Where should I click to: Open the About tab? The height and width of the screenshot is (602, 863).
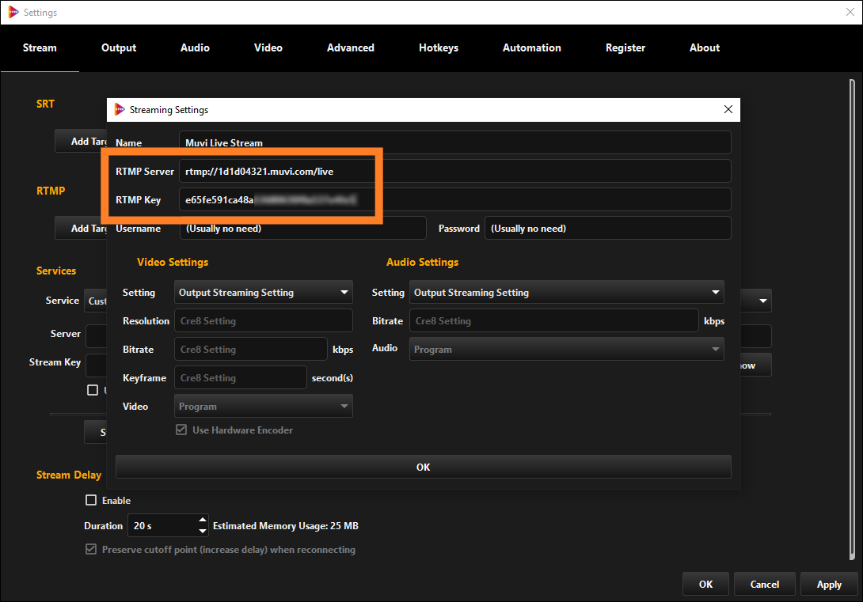[705, 47]
